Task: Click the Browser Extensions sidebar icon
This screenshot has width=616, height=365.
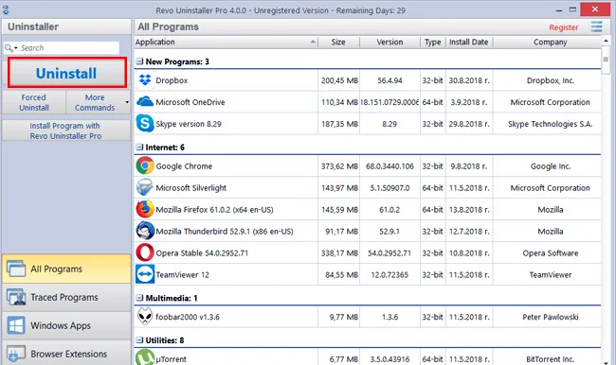Action: tap(16, 354)
